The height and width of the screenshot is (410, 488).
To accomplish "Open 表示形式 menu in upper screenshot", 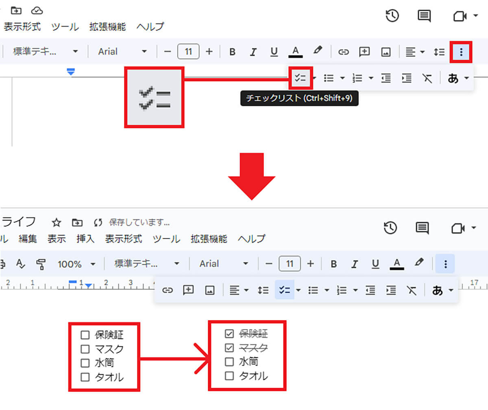I will pyautogui.click(x=22, y=27).
